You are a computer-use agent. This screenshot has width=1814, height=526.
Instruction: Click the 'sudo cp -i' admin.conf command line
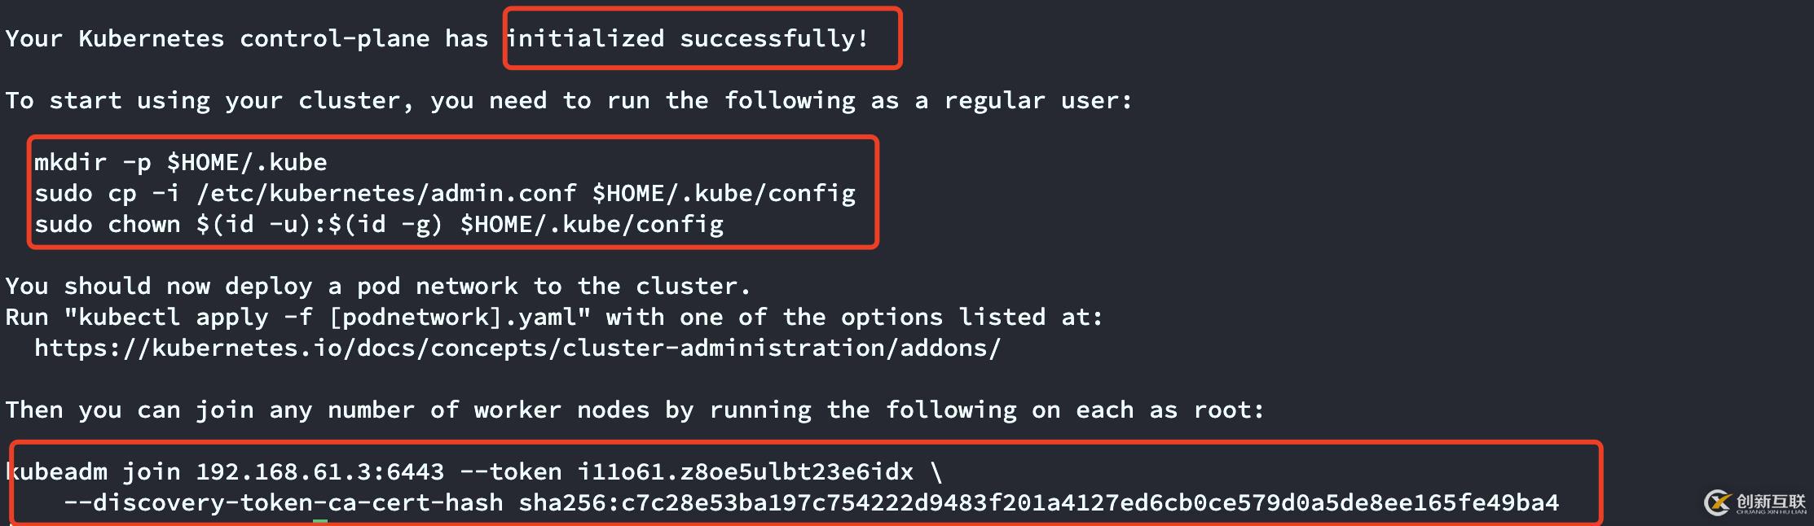[445, 194]
